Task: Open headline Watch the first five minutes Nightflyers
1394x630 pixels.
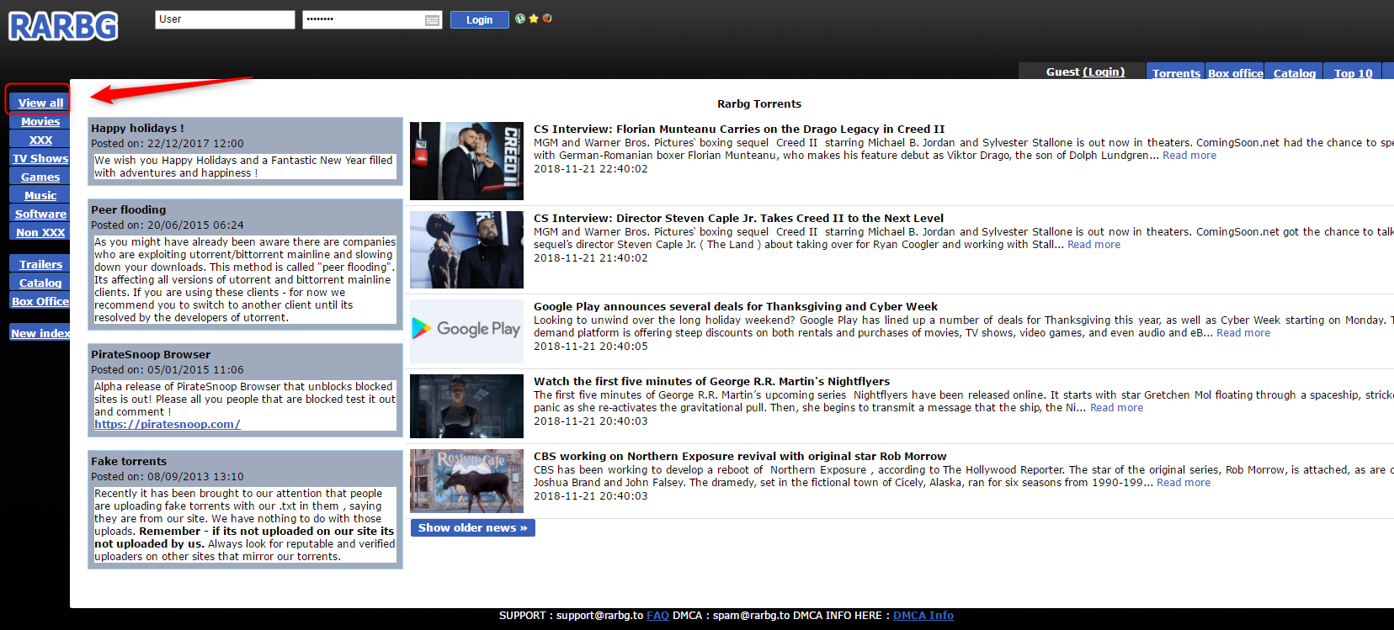Action: pos(711,382)
